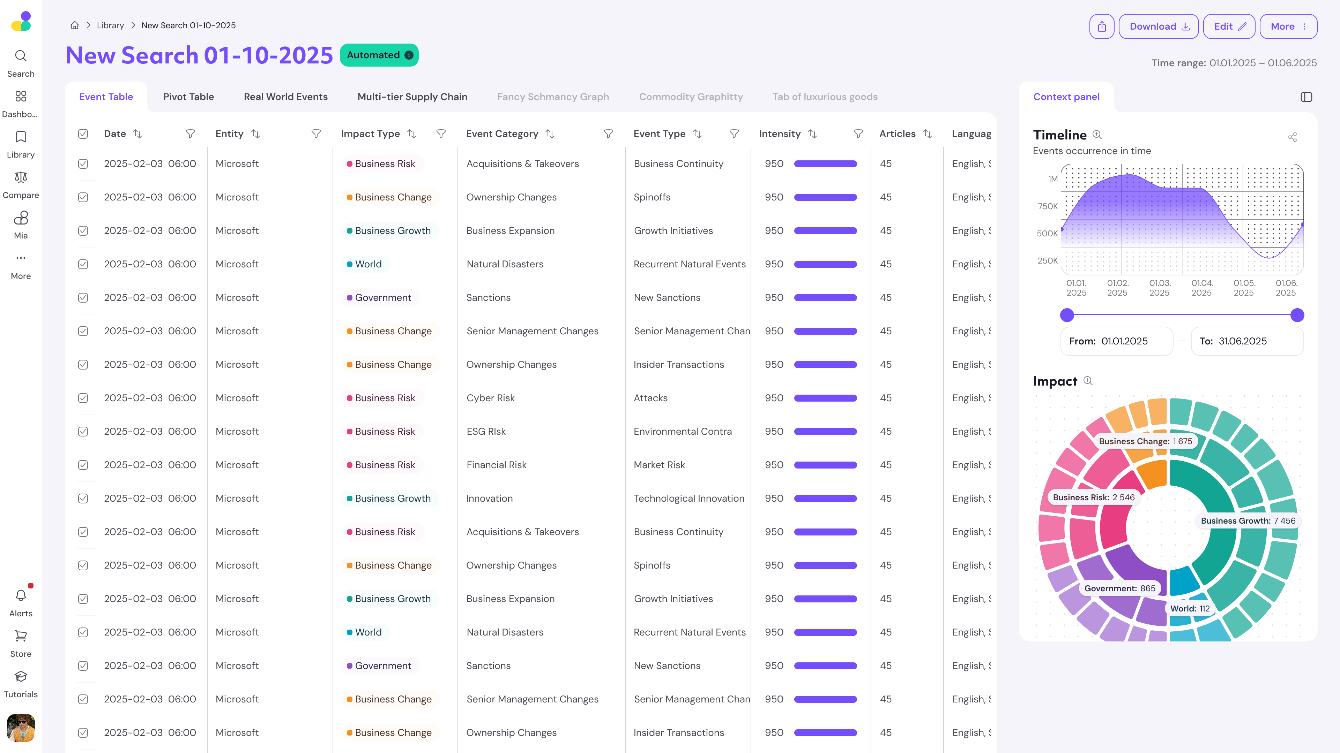Open the Impact Type column filter
1340x753 pixels.
(441, 134)
